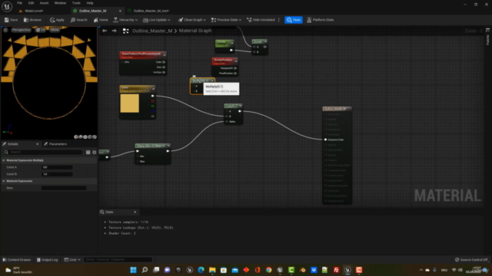
Task: Close the Details panel tab
Action: [x=38, y=144]
